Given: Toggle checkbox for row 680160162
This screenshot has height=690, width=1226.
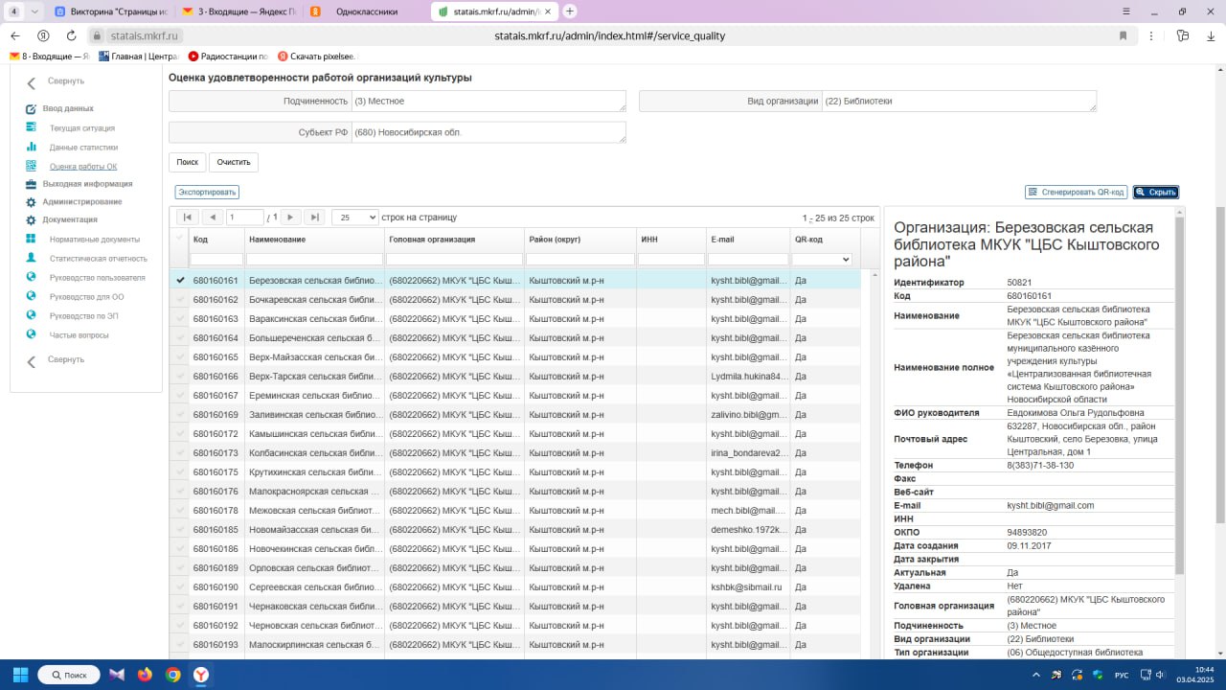Looking at the screenshot, I should pyautogui.click(x=179, y=300).
